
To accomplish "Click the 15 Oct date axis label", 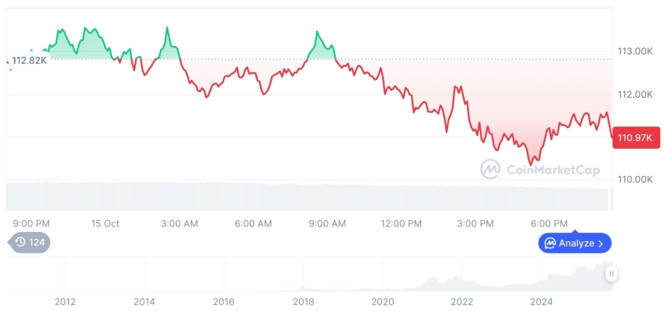I will pyautogui.click(x=105, y=223).
